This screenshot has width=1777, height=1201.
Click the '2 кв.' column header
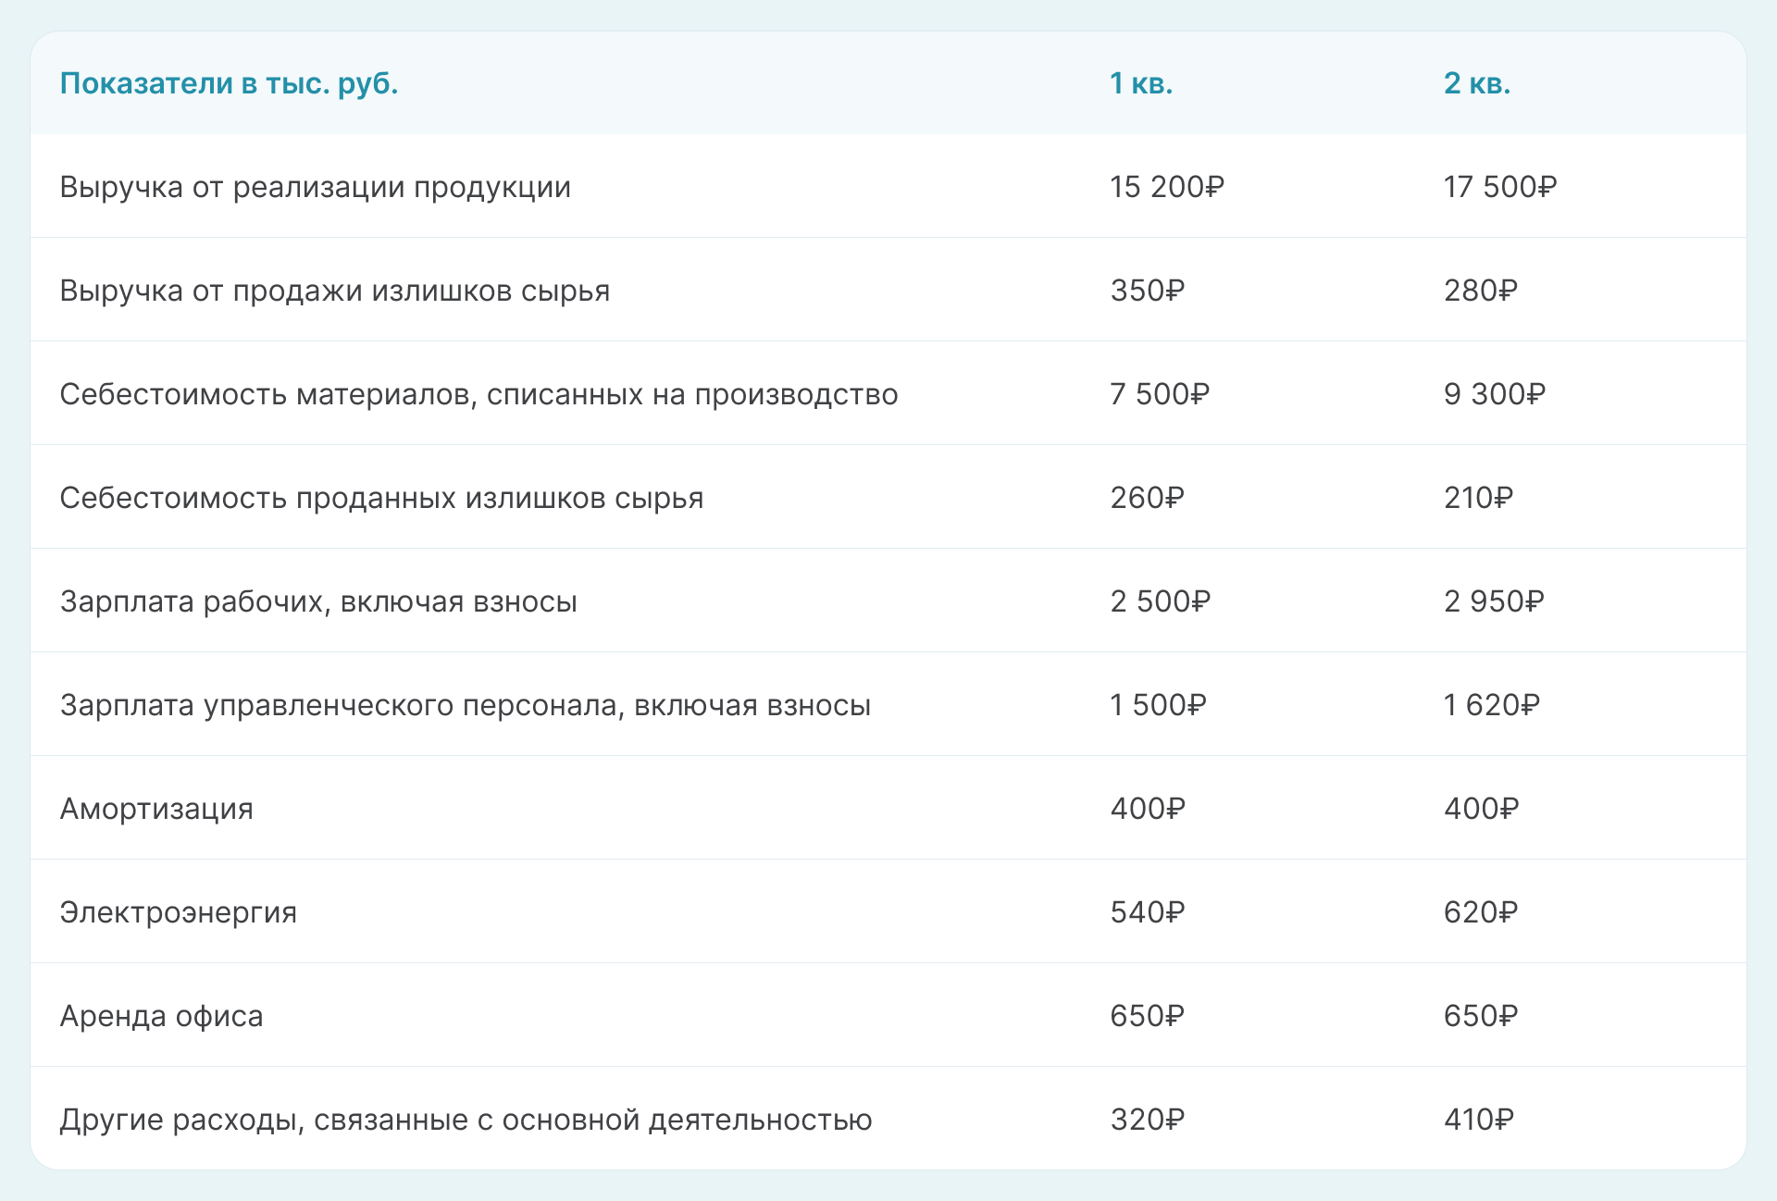[1476, 83]
